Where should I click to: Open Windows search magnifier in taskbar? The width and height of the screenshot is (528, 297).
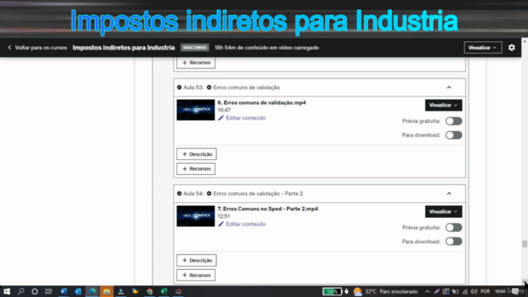click(x=21, y=291)
